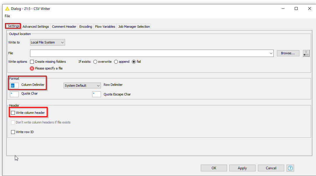Select the append radio option

click(x=116, y=62)
